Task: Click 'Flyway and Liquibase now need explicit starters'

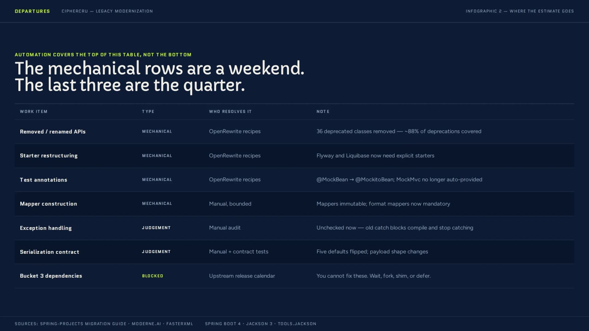Action: point(375,156)
